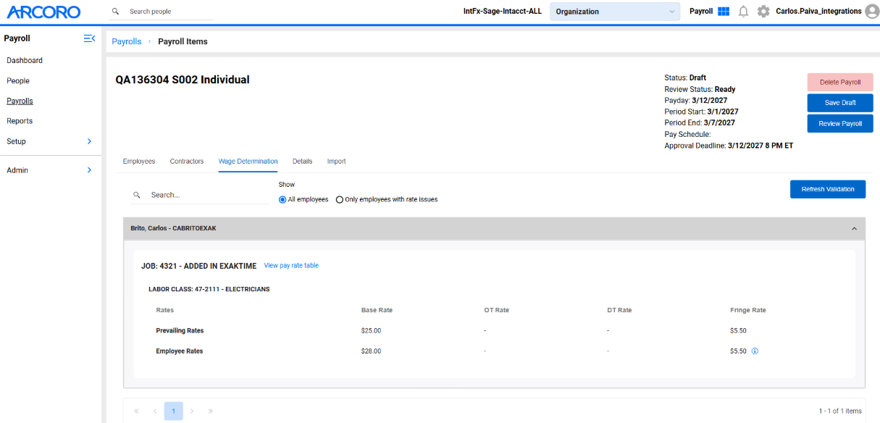The width and height of the screenshot is (880, 423).
Task: Click the fringe rate info icon
Action: [755, 351]
